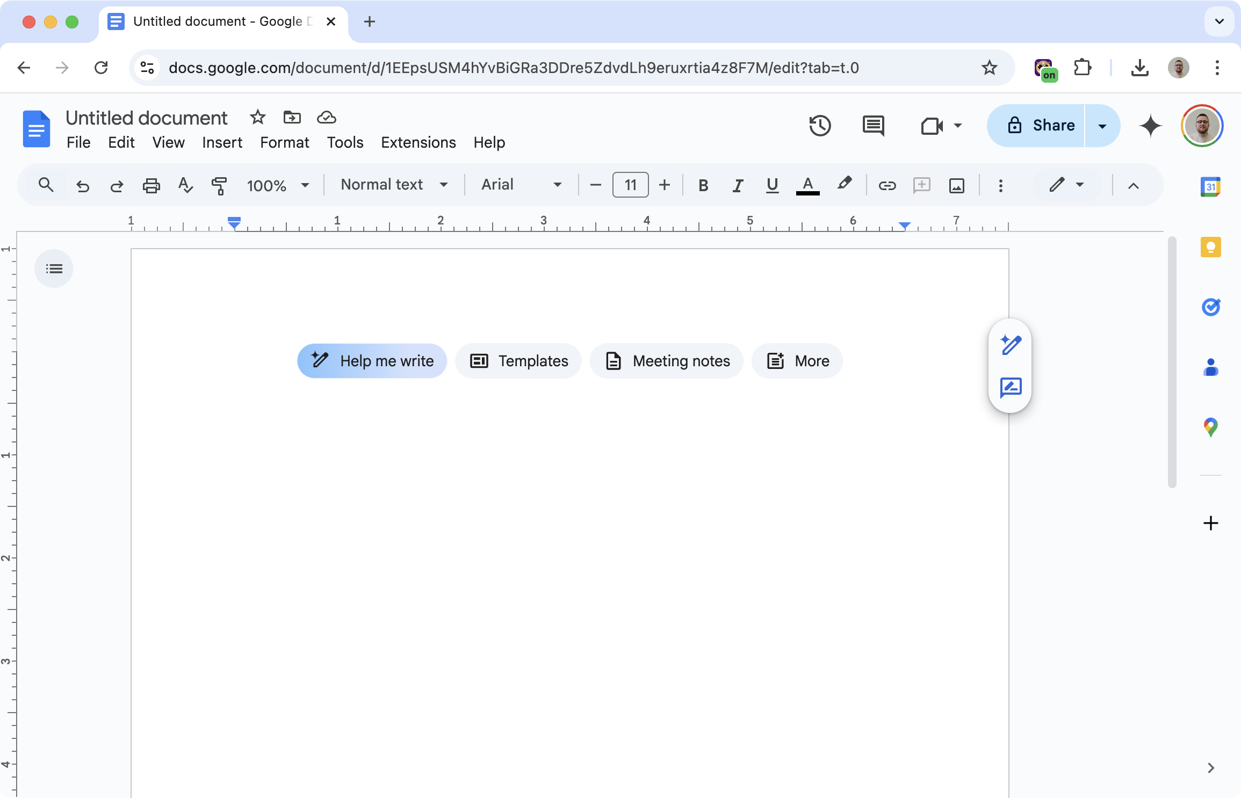Screen dimensions: 1241x798
Task: Insert an image
Action: [x=957, y=185]
